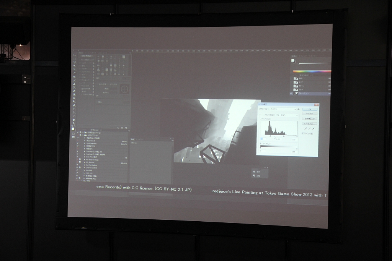Expand the Gc_CharShadow action
This screenshot has width=392, height=261.
pyautogui.click(x=84, y=165)
